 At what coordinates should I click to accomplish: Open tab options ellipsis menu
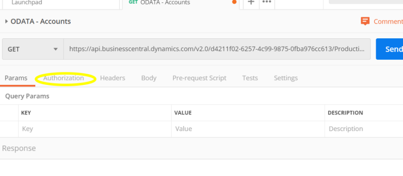(267, 2)
